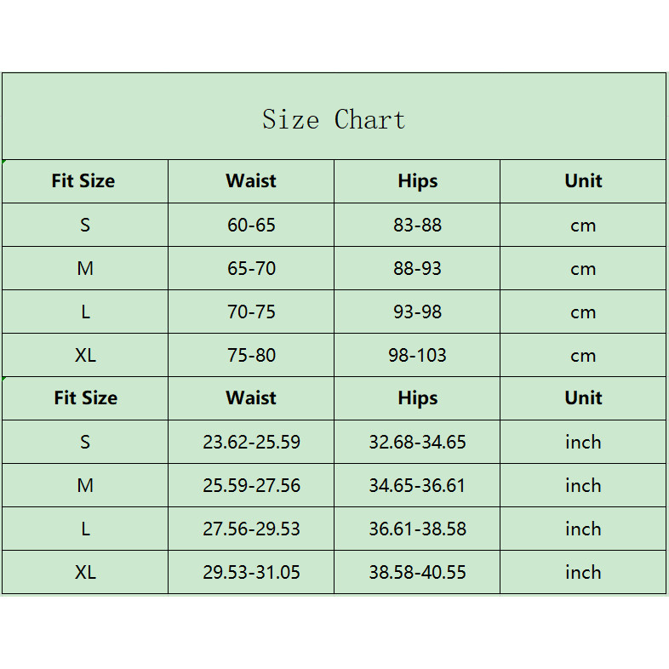Click the cm unit cell beside 60-65 and 83-88
This screenshot has height=669, width=669.
583,226
